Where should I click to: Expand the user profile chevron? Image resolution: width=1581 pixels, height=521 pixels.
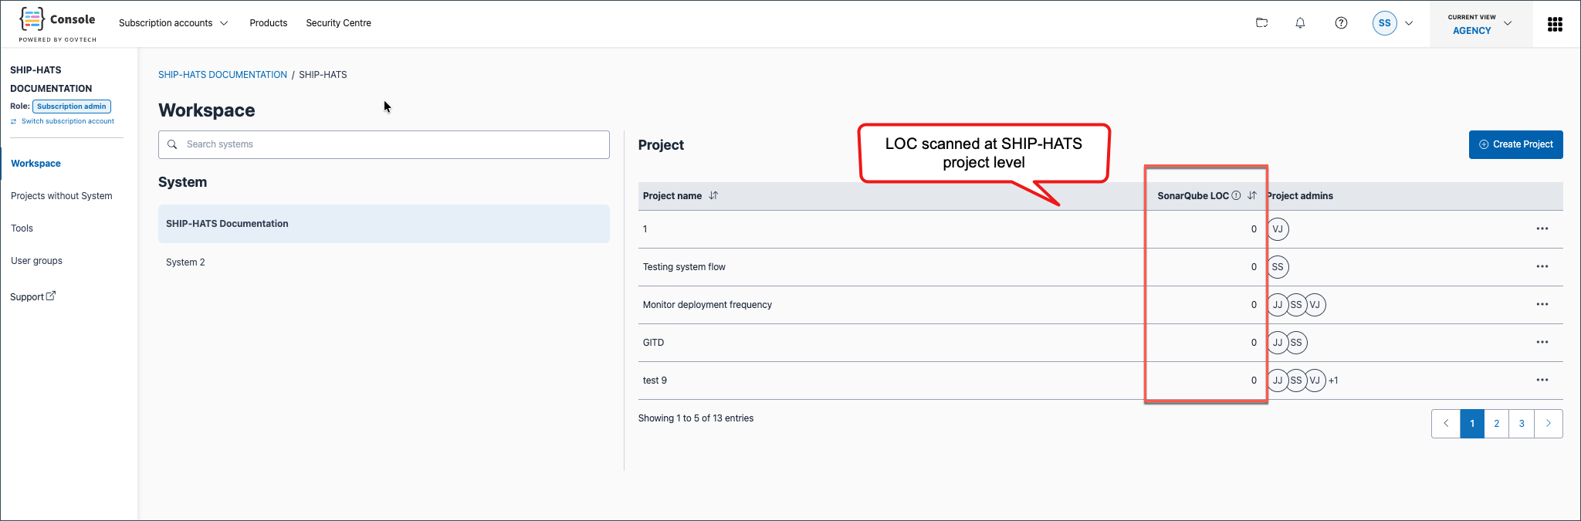coord(1409,23)
